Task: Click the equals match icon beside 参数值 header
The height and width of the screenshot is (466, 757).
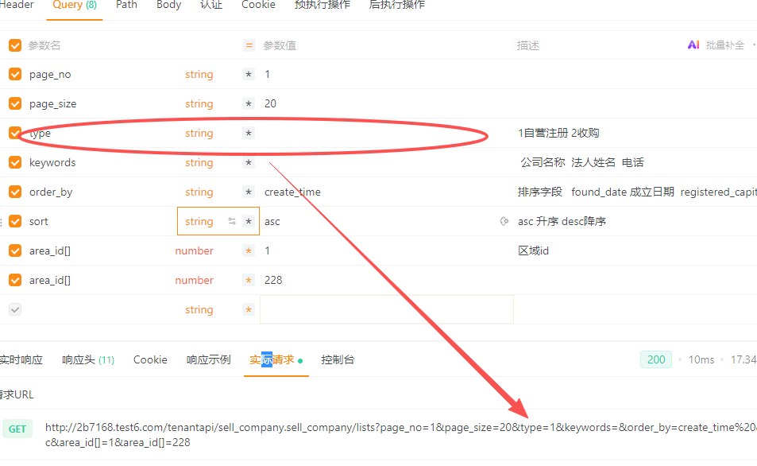Action: coord(249,45)
